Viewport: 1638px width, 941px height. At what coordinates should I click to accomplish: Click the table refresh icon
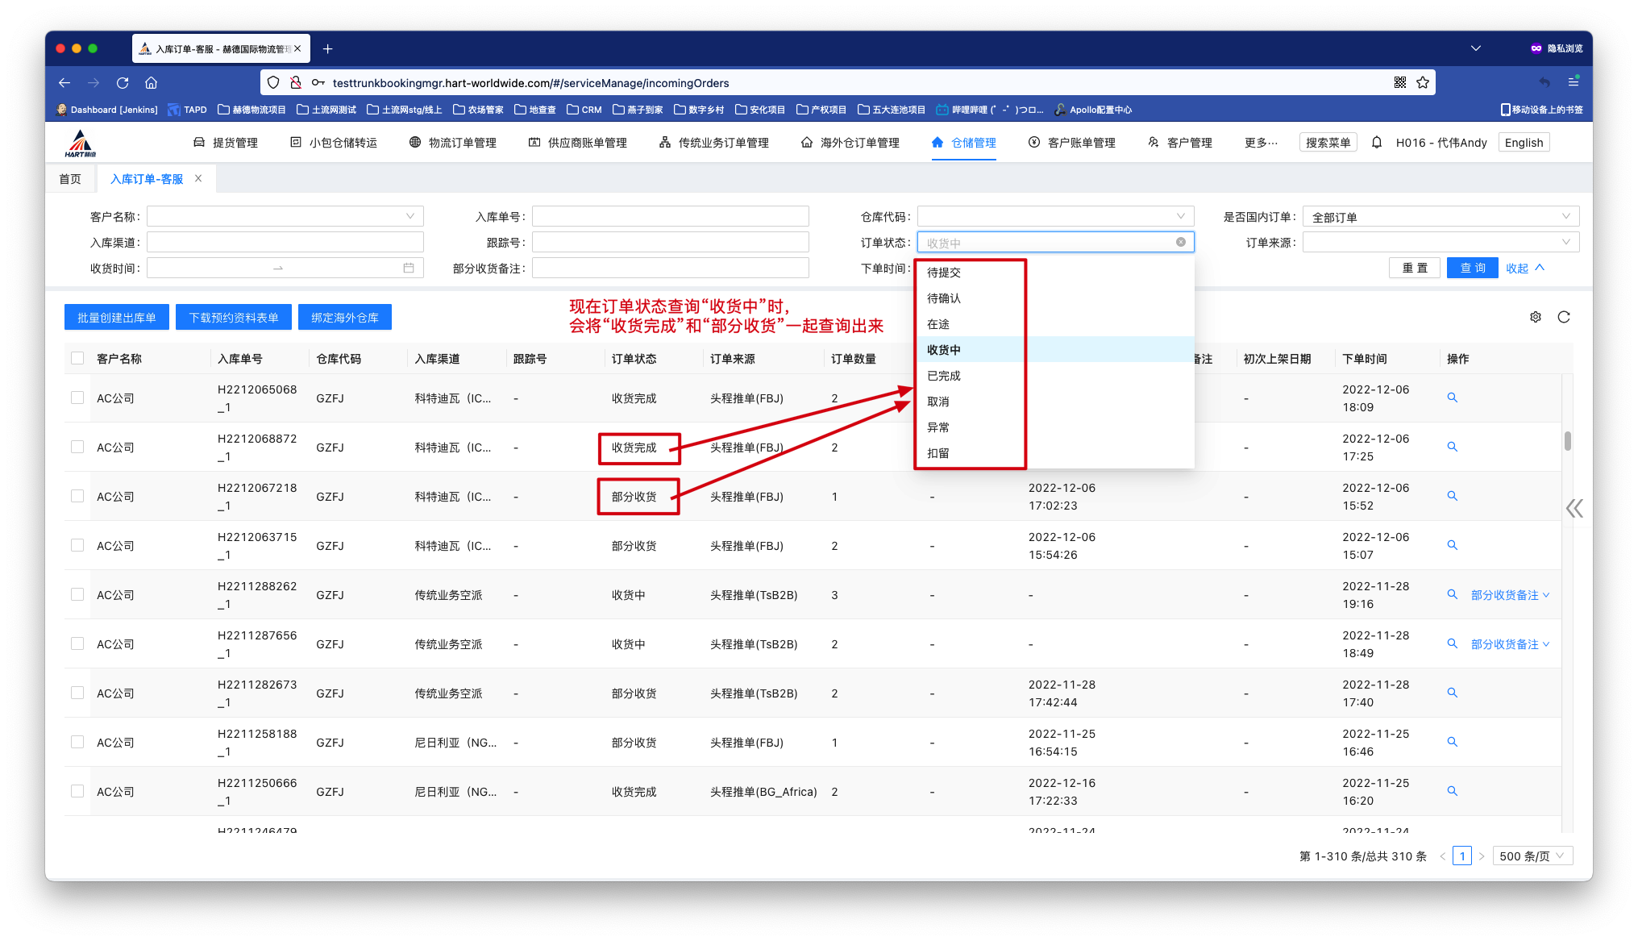pos(1563,317)
